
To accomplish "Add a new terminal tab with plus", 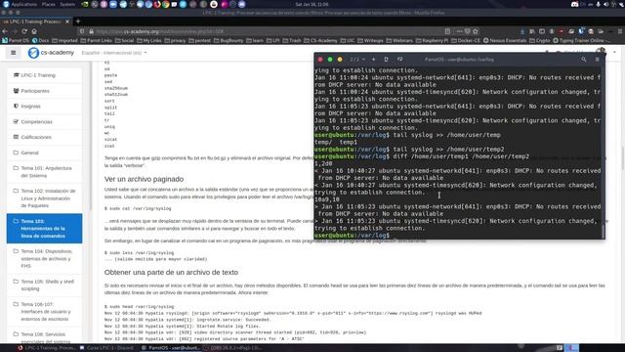I will point(373,59).
